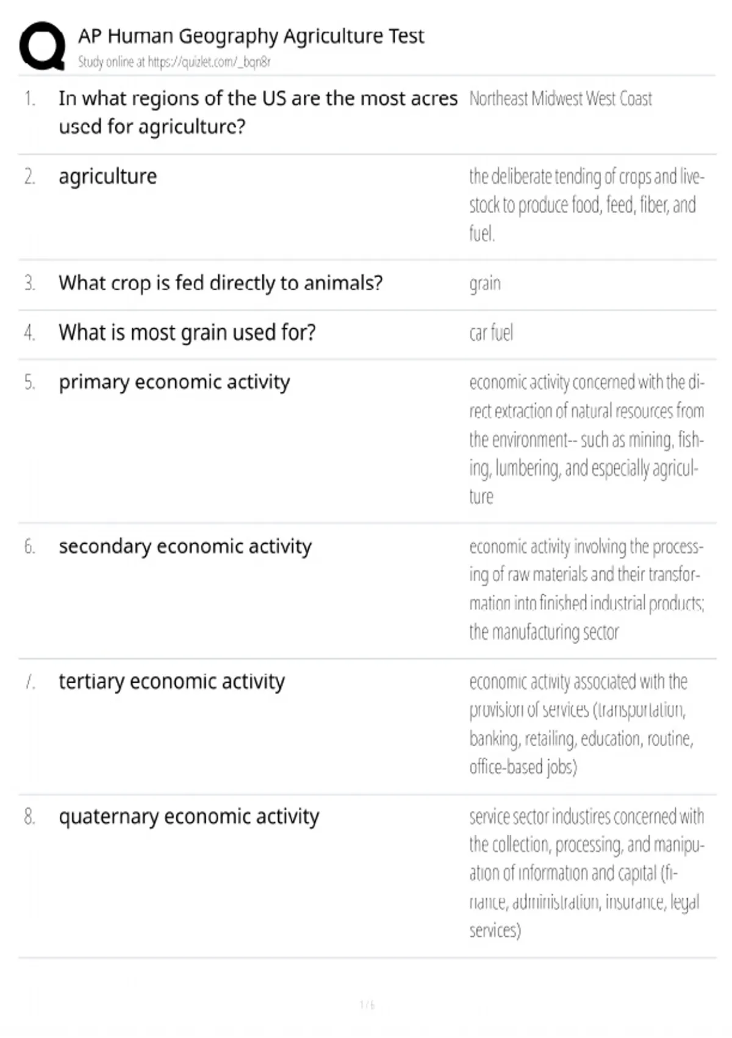Select the answer 'car fuel'
732x1038 pixels.
pyautogui.click(x=491, y=333)
